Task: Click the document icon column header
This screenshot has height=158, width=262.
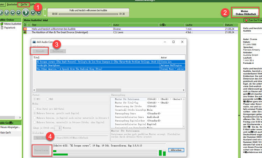Action: [x=25, y=25]
